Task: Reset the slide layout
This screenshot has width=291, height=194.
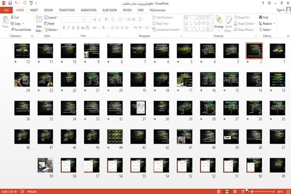Action: click(49, 24)
